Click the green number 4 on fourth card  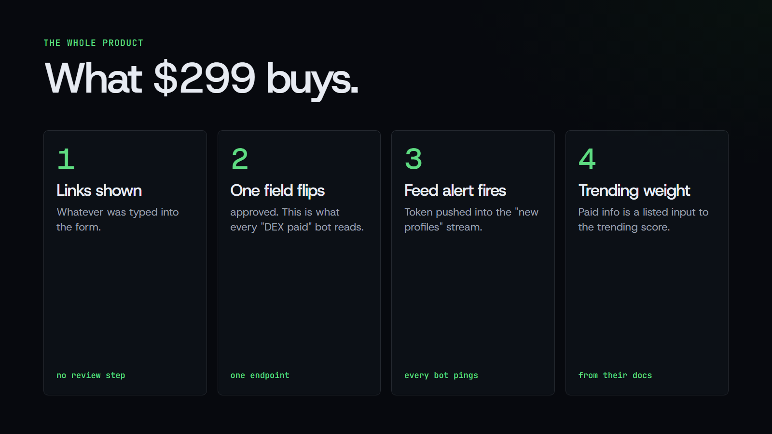coord(587,159)
